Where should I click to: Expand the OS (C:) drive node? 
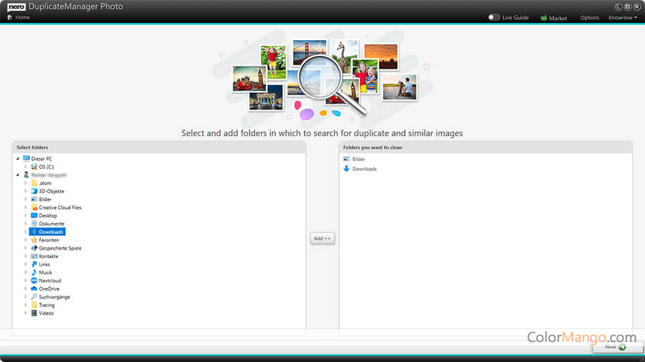[x=26, y=167]
